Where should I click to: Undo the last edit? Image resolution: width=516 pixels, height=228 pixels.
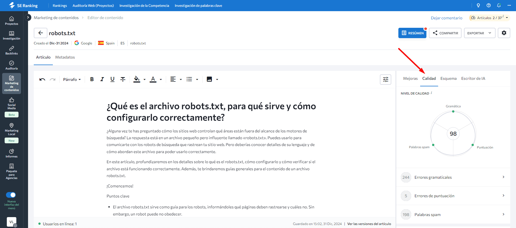[x=42, y=80]
